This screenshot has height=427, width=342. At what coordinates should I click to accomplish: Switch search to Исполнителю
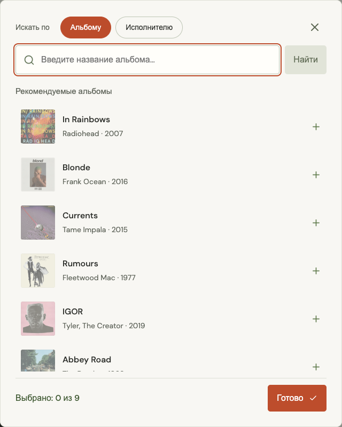pos(149,28)
